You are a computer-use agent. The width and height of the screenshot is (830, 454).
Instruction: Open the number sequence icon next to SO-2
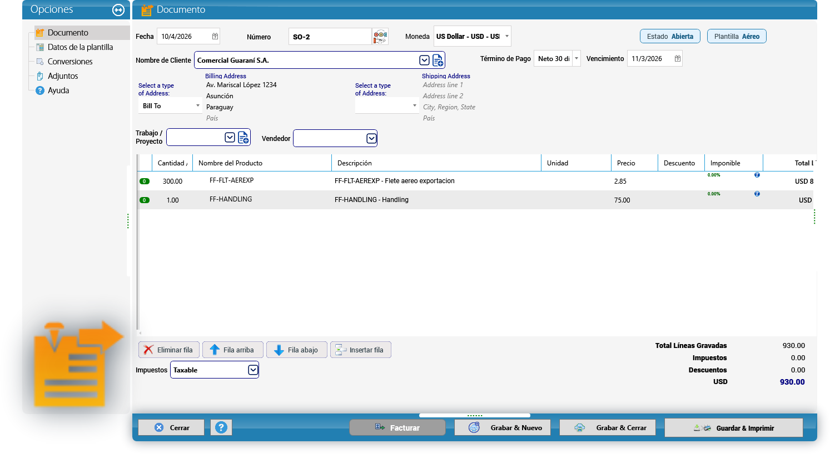click(x=380, y=37)
